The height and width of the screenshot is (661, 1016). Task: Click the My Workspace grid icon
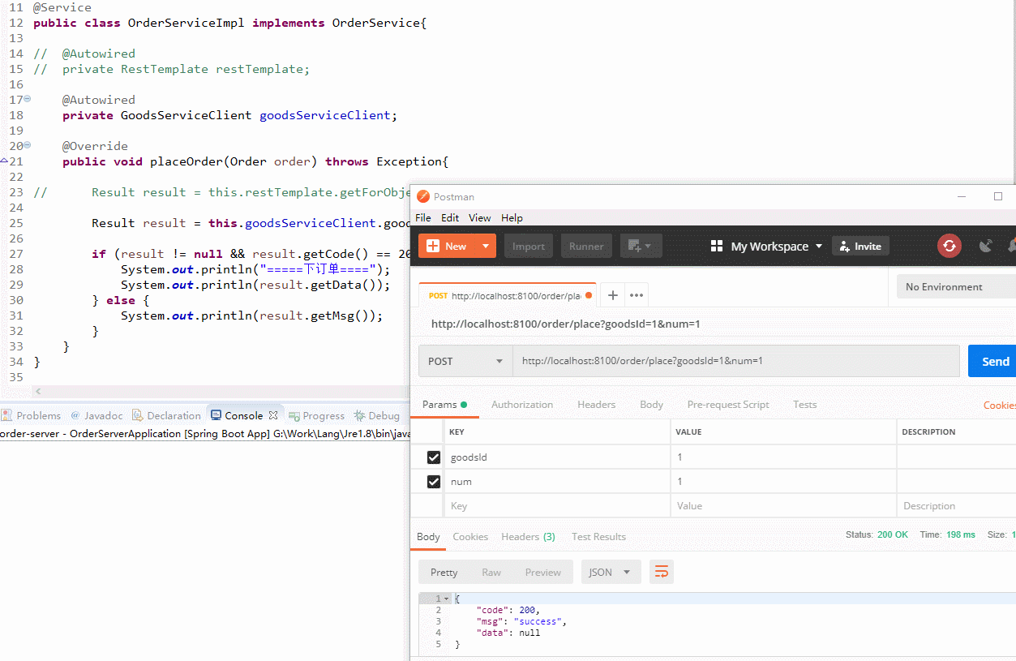(716, 246)
